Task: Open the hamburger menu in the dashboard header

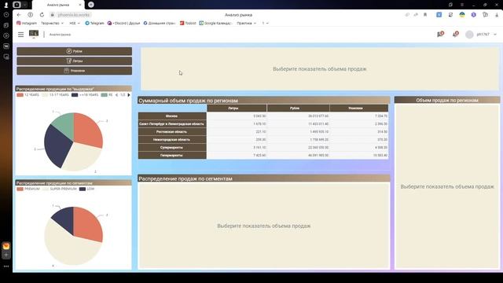Action: tap(21, 35)
